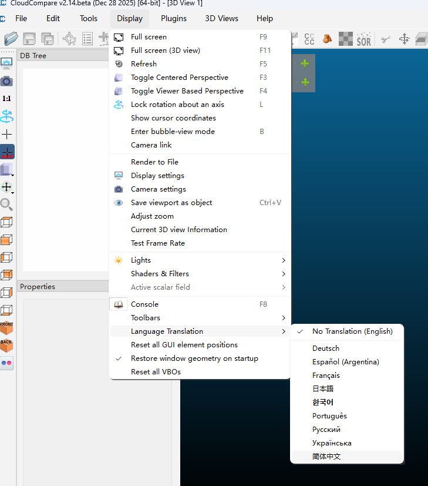Choose Español (Argentina) language
Screen dimensions: 428x486
347,362
